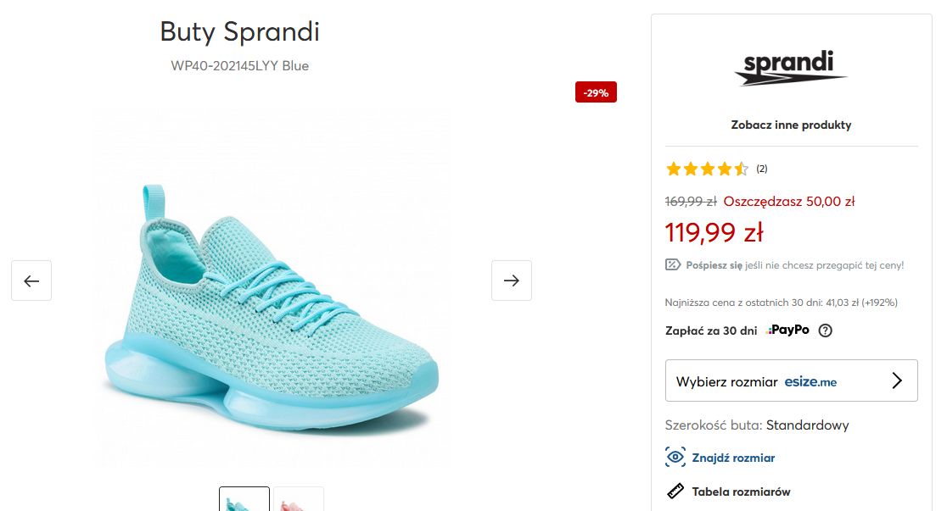The width and height of the screenshot is (947, 511).
Task: Click the PayPo logo
Action: click(x=787, y=330)
